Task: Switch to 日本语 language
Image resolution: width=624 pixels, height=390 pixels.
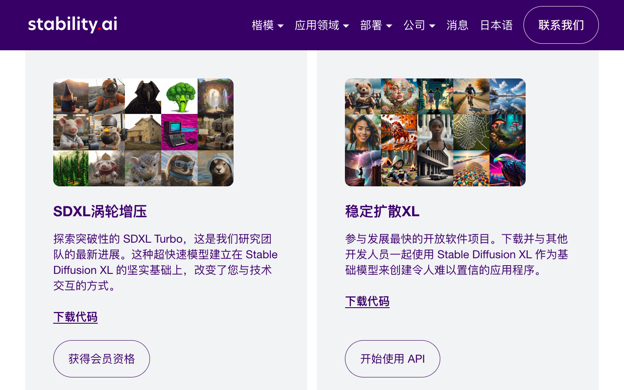Action: [x=497, y=25]
